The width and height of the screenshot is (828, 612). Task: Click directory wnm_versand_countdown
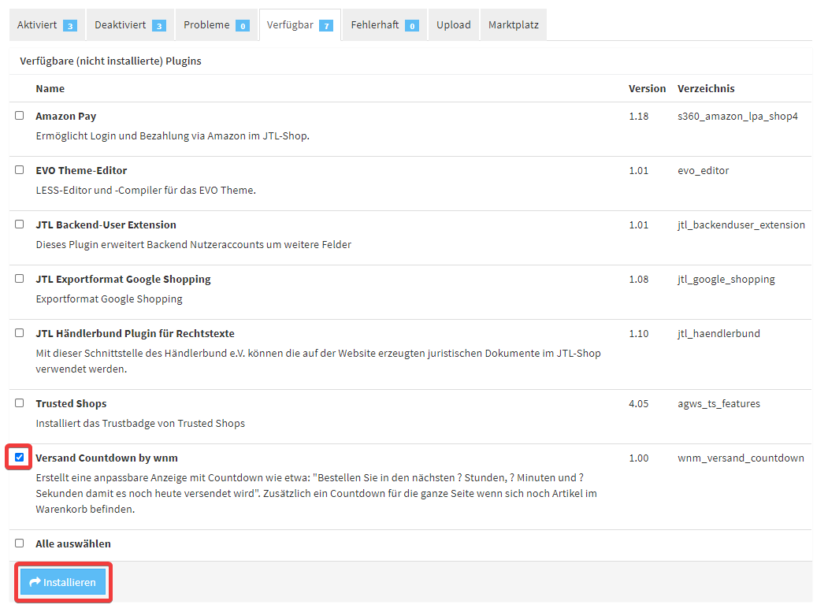[741, 458]
